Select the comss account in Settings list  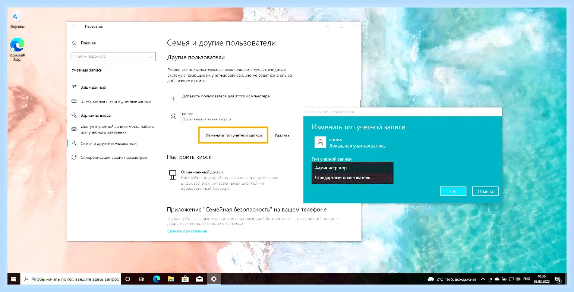tap(201, 116)
